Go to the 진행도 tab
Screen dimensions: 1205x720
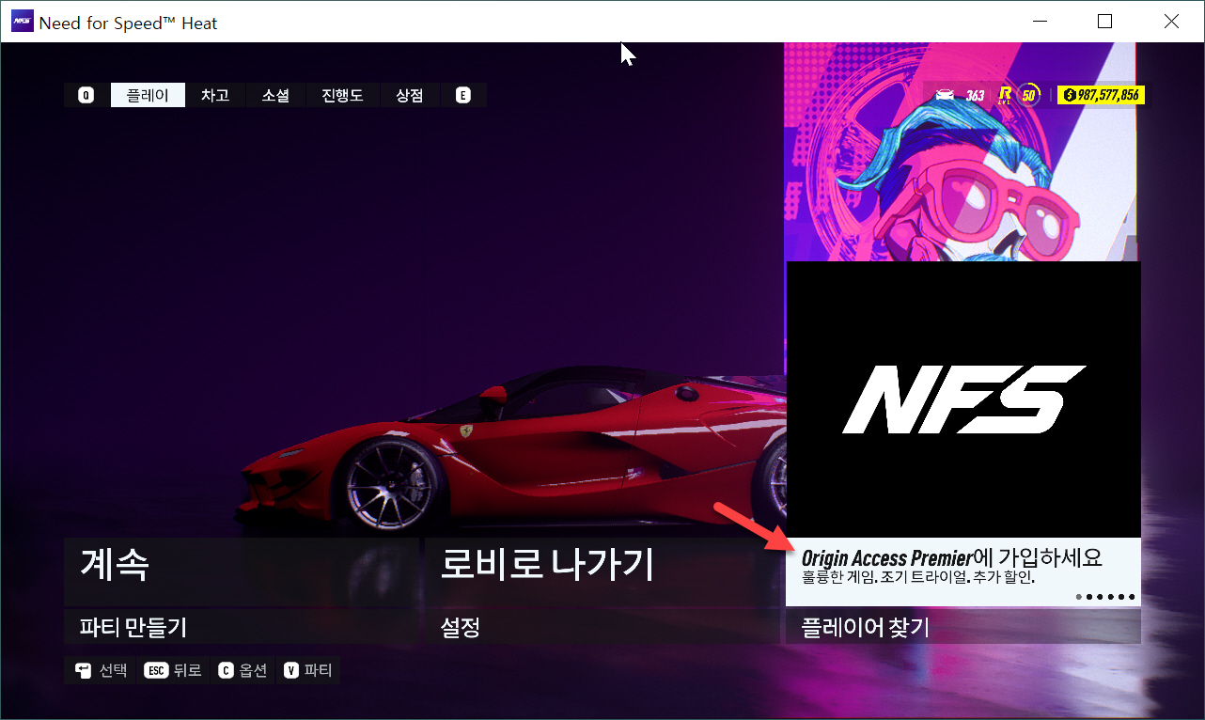(342, 95)
